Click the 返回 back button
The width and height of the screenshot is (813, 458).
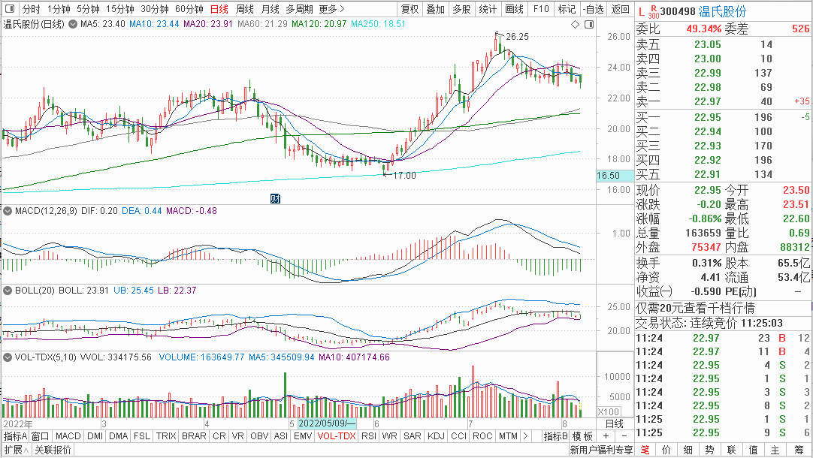tap(620, 9)
